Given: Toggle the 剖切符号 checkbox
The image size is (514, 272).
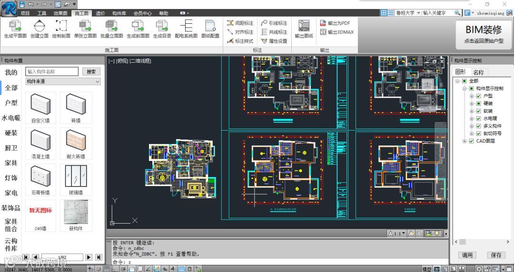Looking at the screenshot, I should click(479, 134).
